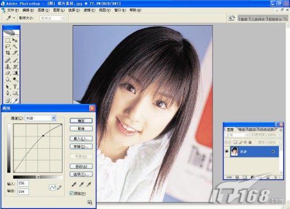
Task: Choose the pencil draw-curve mode icon
Action: [59, 187]
